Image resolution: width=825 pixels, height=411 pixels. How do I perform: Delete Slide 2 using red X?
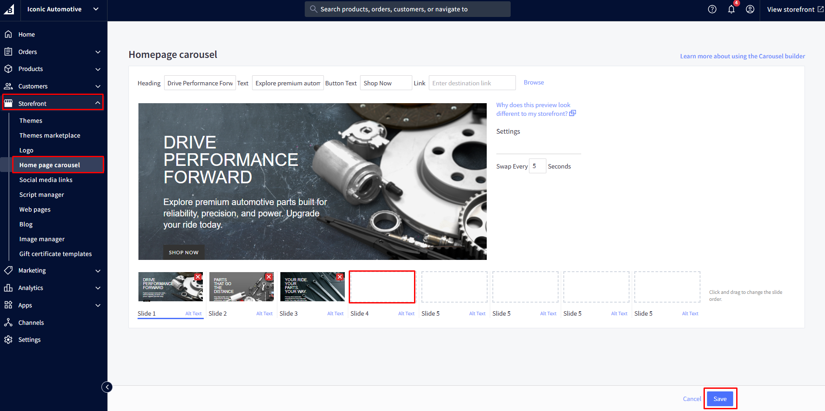(x=269, y=277)
